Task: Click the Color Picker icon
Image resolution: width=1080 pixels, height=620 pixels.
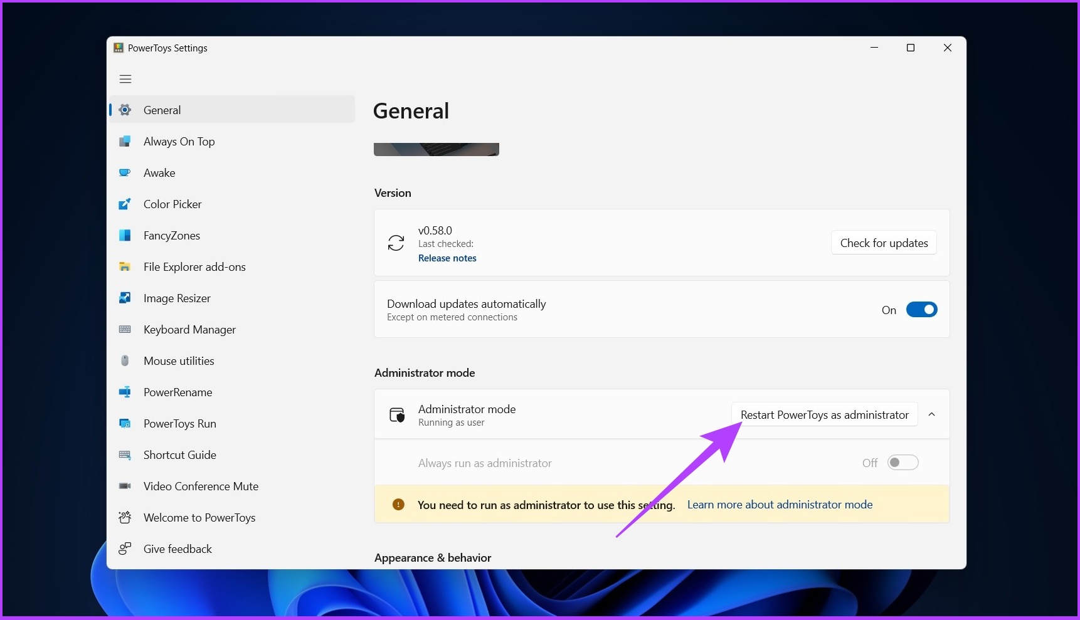Action: pyautogui.click(x=125, y=204)
